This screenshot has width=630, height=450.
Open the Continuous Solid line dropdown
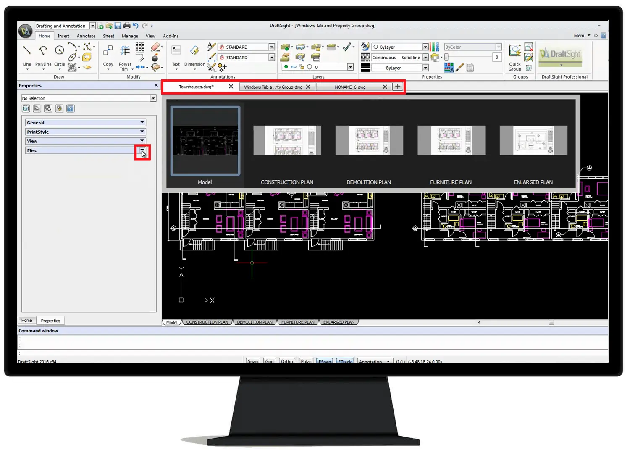[x=425, y=57]
